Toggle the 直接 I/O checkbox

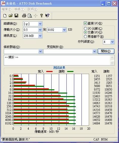85,23
